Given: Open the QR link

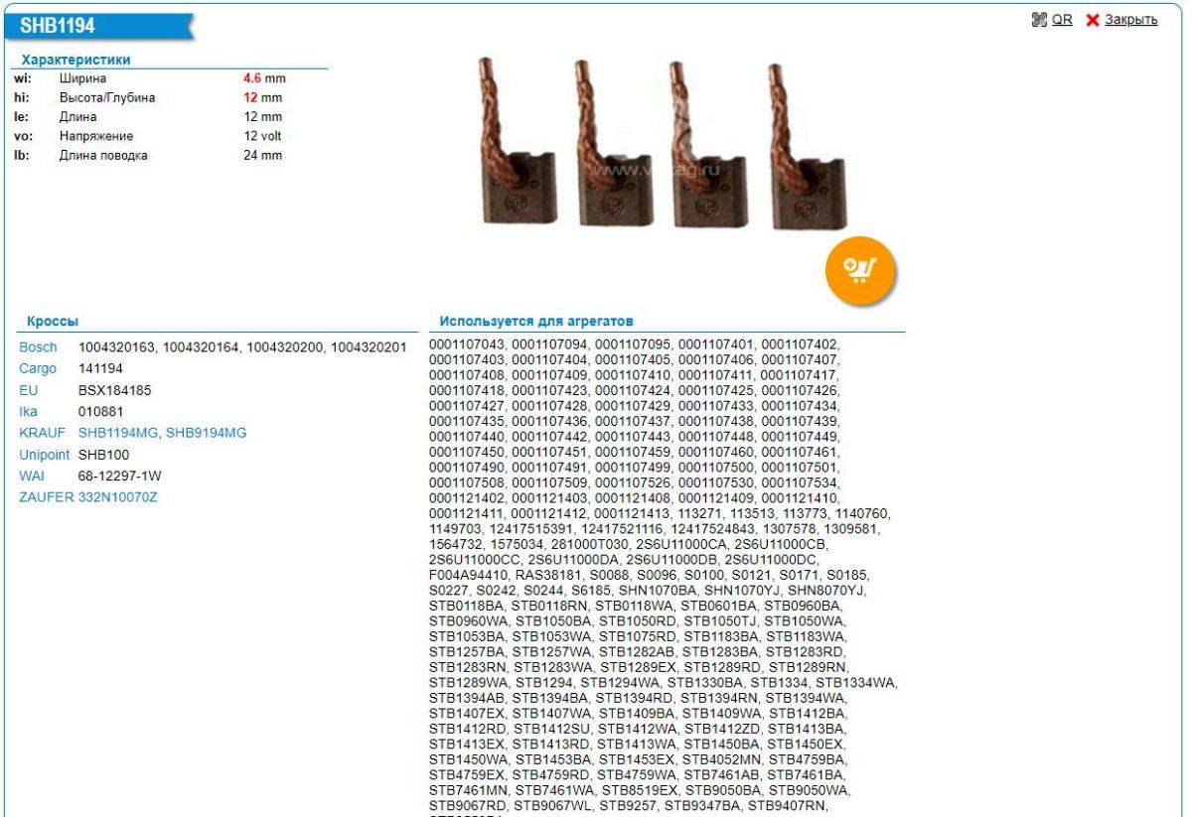Looking at the screenshot, I should [1062, 21].
